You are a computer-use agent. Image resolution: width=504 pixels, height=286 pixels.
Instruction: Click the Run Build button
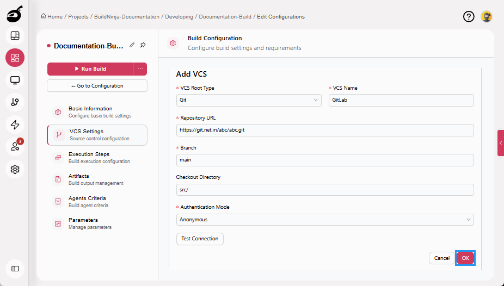click(x=91, y=69)
